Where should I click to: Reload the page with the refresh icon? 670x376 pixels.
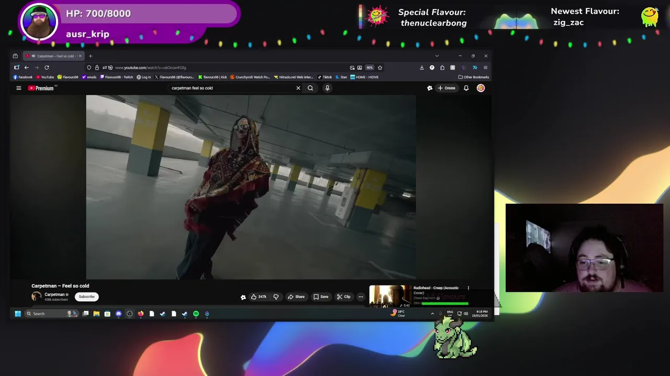click(x=47, y=67)
